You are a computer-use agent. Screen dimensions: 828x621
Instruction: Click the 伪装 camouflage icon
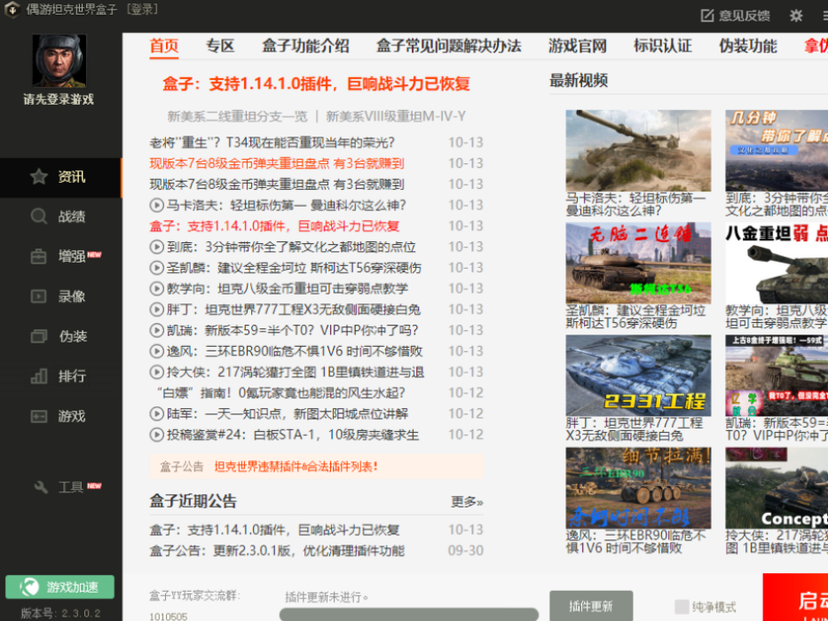(x=38, y=336)
